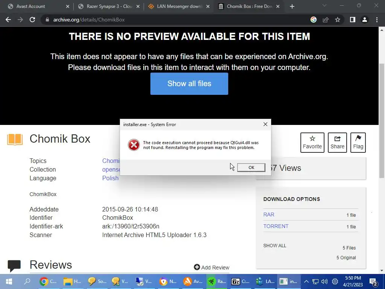Click the Chomik Box page title
The height and width of the screenshot is (289, 385).
(x=60, y=139)
